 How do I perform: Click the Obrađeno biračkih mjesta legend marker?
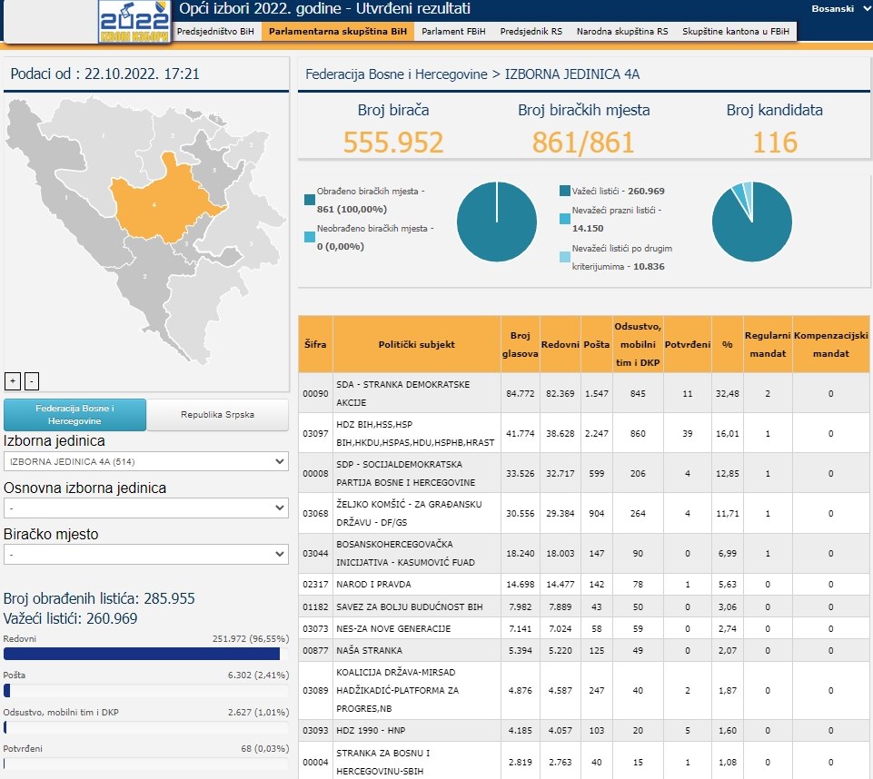[310, 201]
